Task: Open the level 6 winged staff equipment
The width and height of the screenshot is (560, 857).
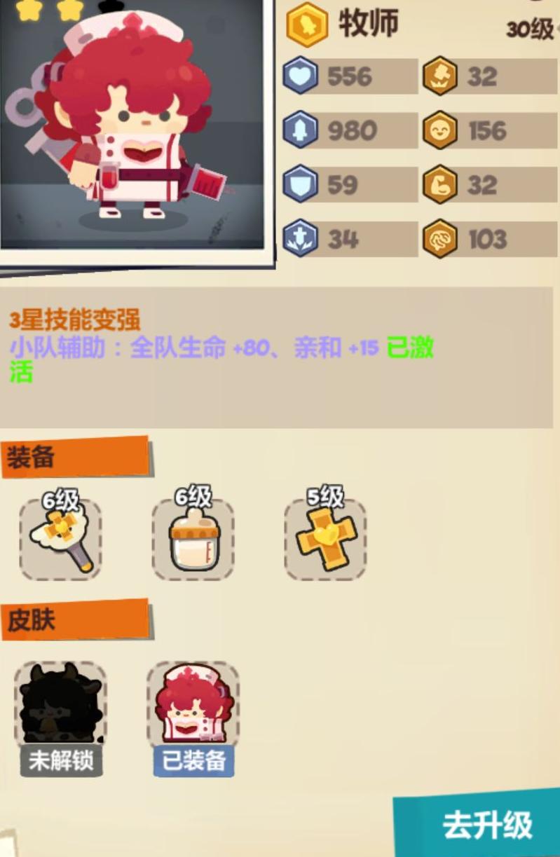Action: click(60, 538)
